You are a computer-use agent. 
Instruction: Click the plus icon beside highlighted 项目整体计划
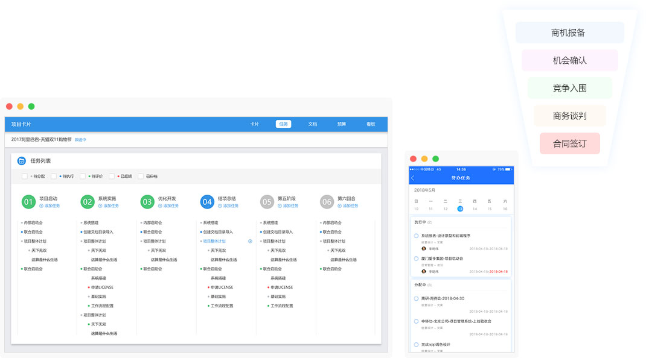tap(250, 241)
